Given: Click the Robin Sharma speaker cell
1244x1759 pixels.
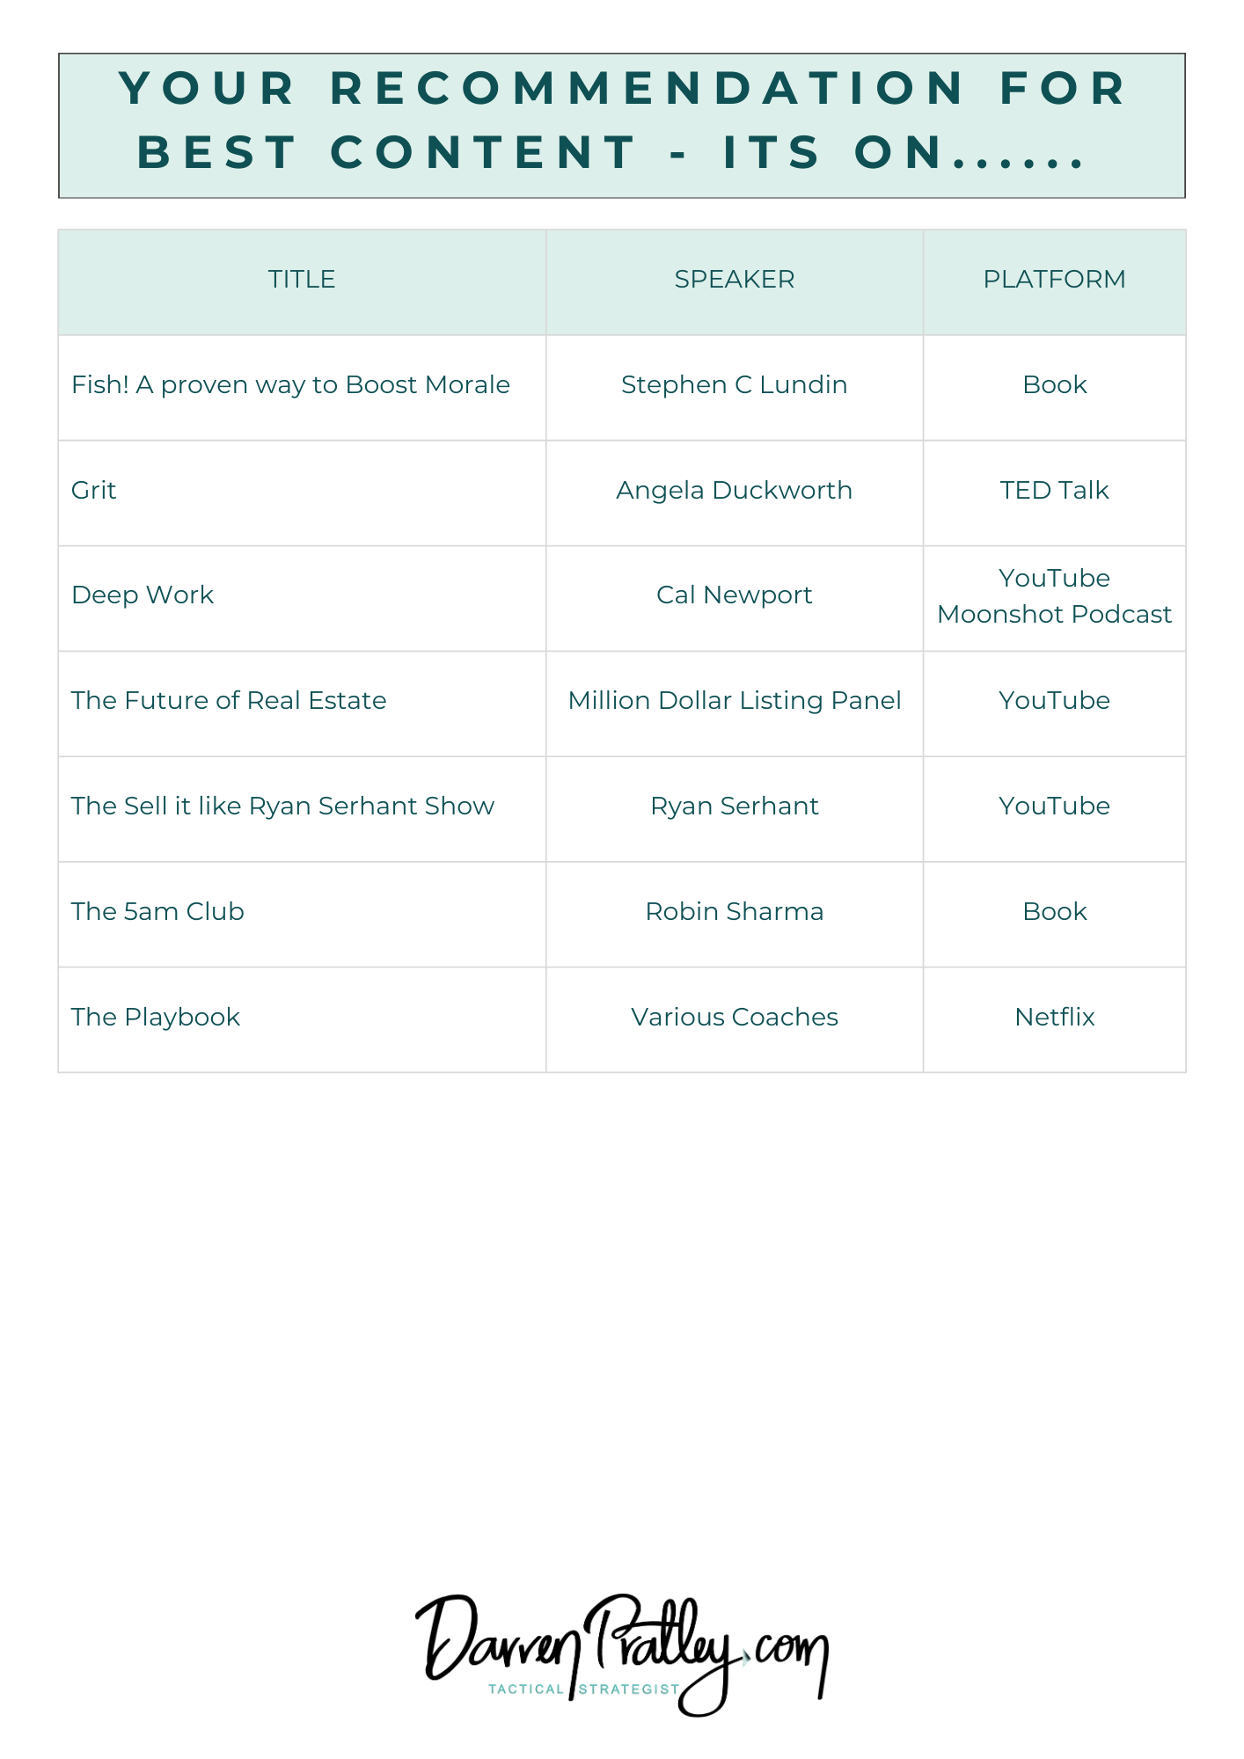Looking at the screenshot, I should point(734,912).
